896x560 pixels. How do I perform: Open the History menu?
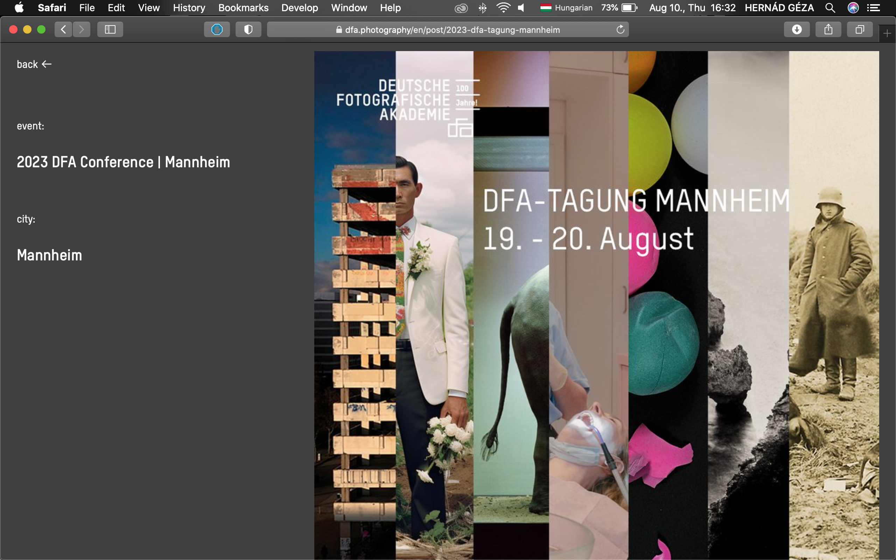pos(189,8)
